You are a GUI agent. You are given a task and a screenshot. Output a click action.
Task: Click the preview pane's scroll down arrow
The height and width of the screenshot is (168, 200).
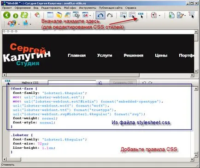click(196, 71)
